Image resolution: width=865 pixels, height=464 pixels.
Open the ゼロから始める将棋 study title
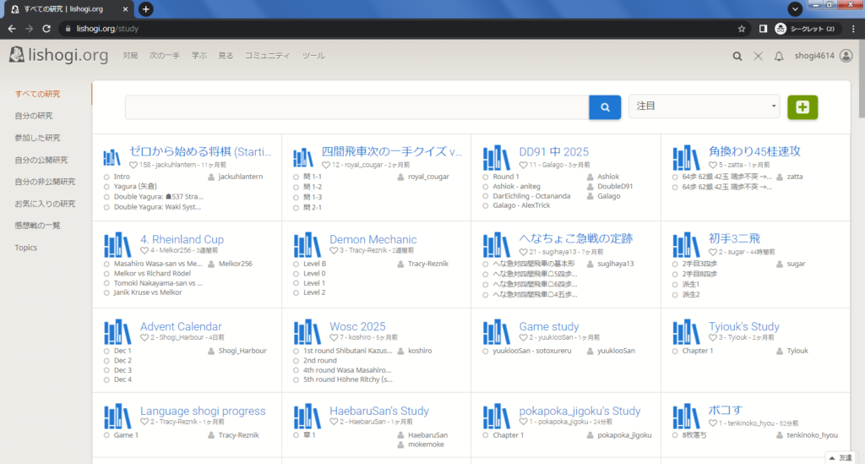pos(200,152)
